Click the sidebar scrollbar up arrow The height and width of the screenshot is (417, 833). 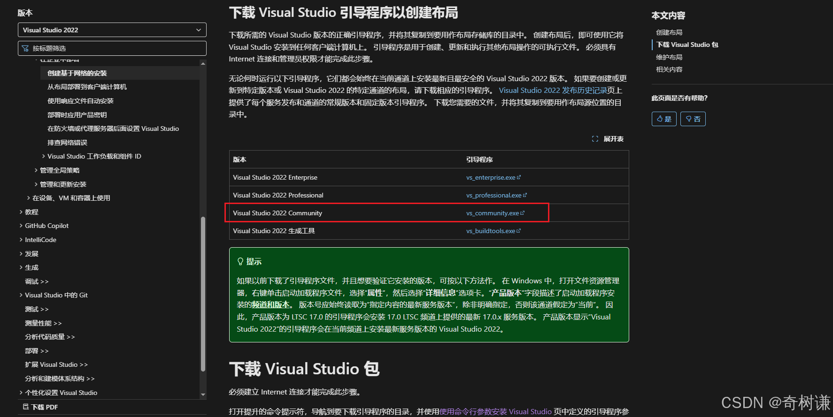[x=203, y=63]
